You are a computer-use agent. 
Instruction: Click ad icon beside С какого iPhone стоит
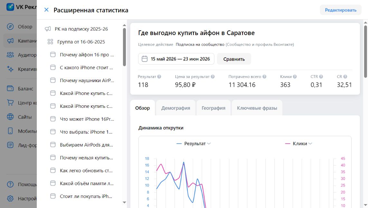pyautogui.click(x=53, y=68)
